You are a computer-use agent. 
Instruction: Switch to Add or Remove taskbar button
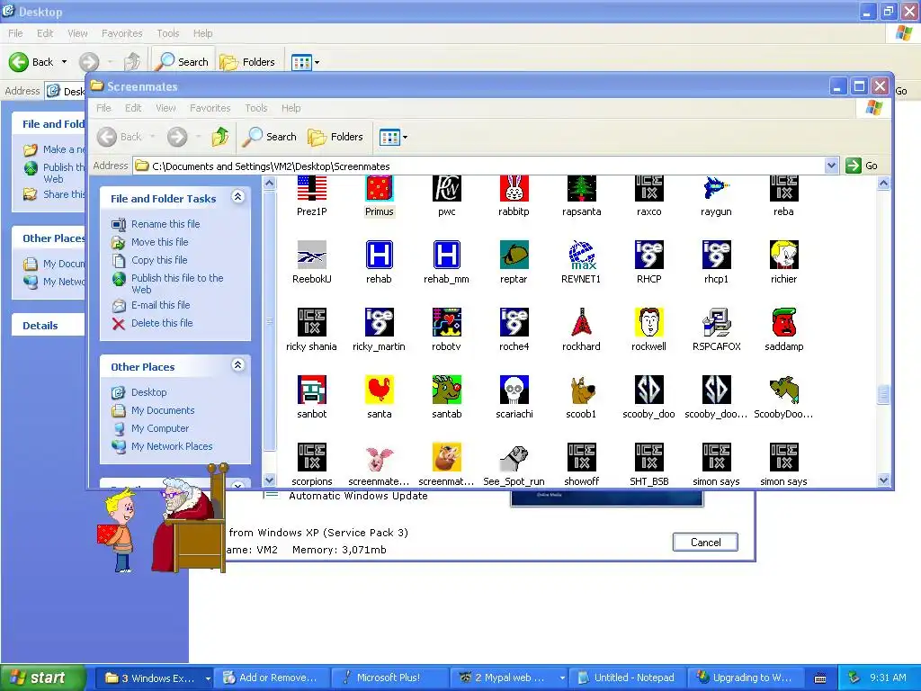pos(272,678)
